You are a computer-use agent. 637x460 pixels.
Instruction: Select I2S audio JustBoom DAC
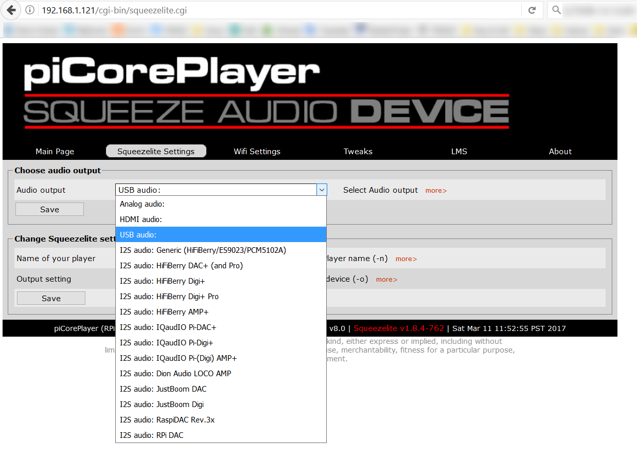(221, 389)
